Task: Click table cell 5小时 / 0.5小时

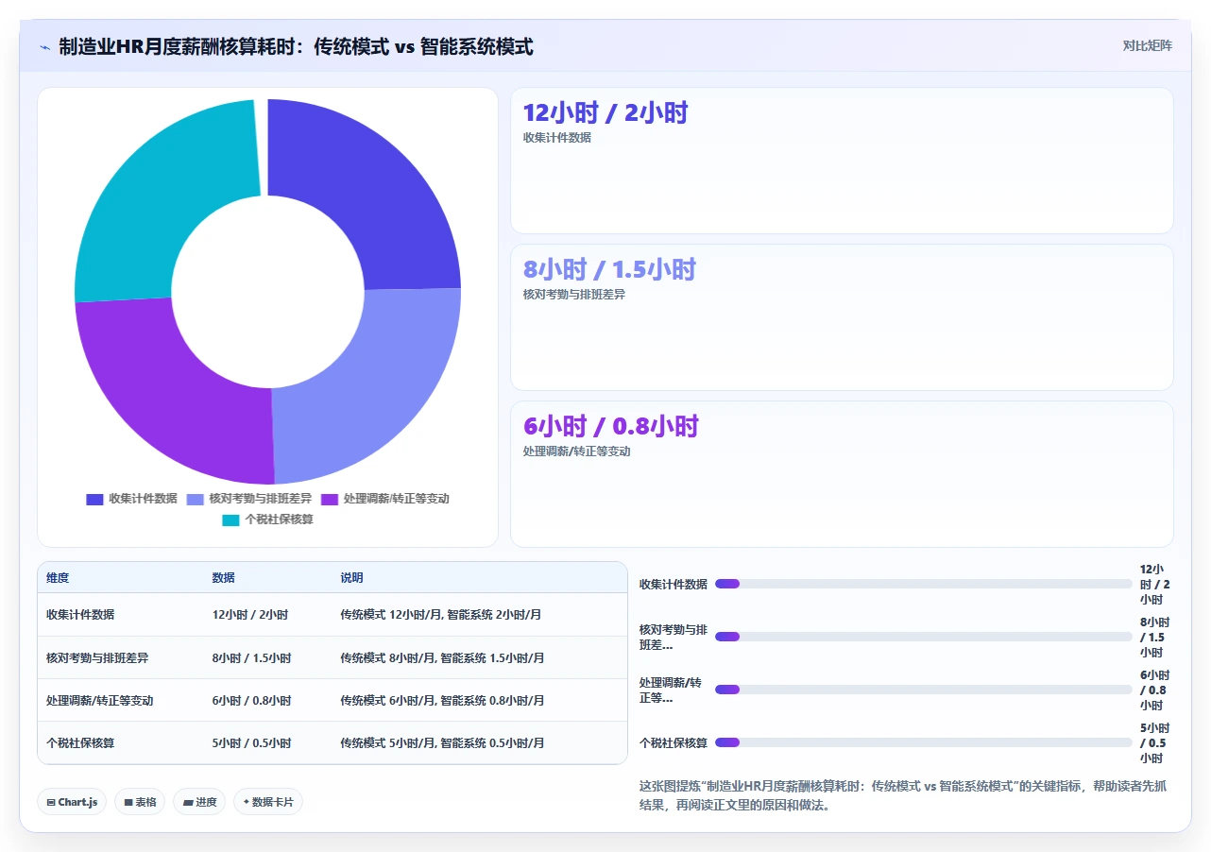Action: click(x=252, y=743)
